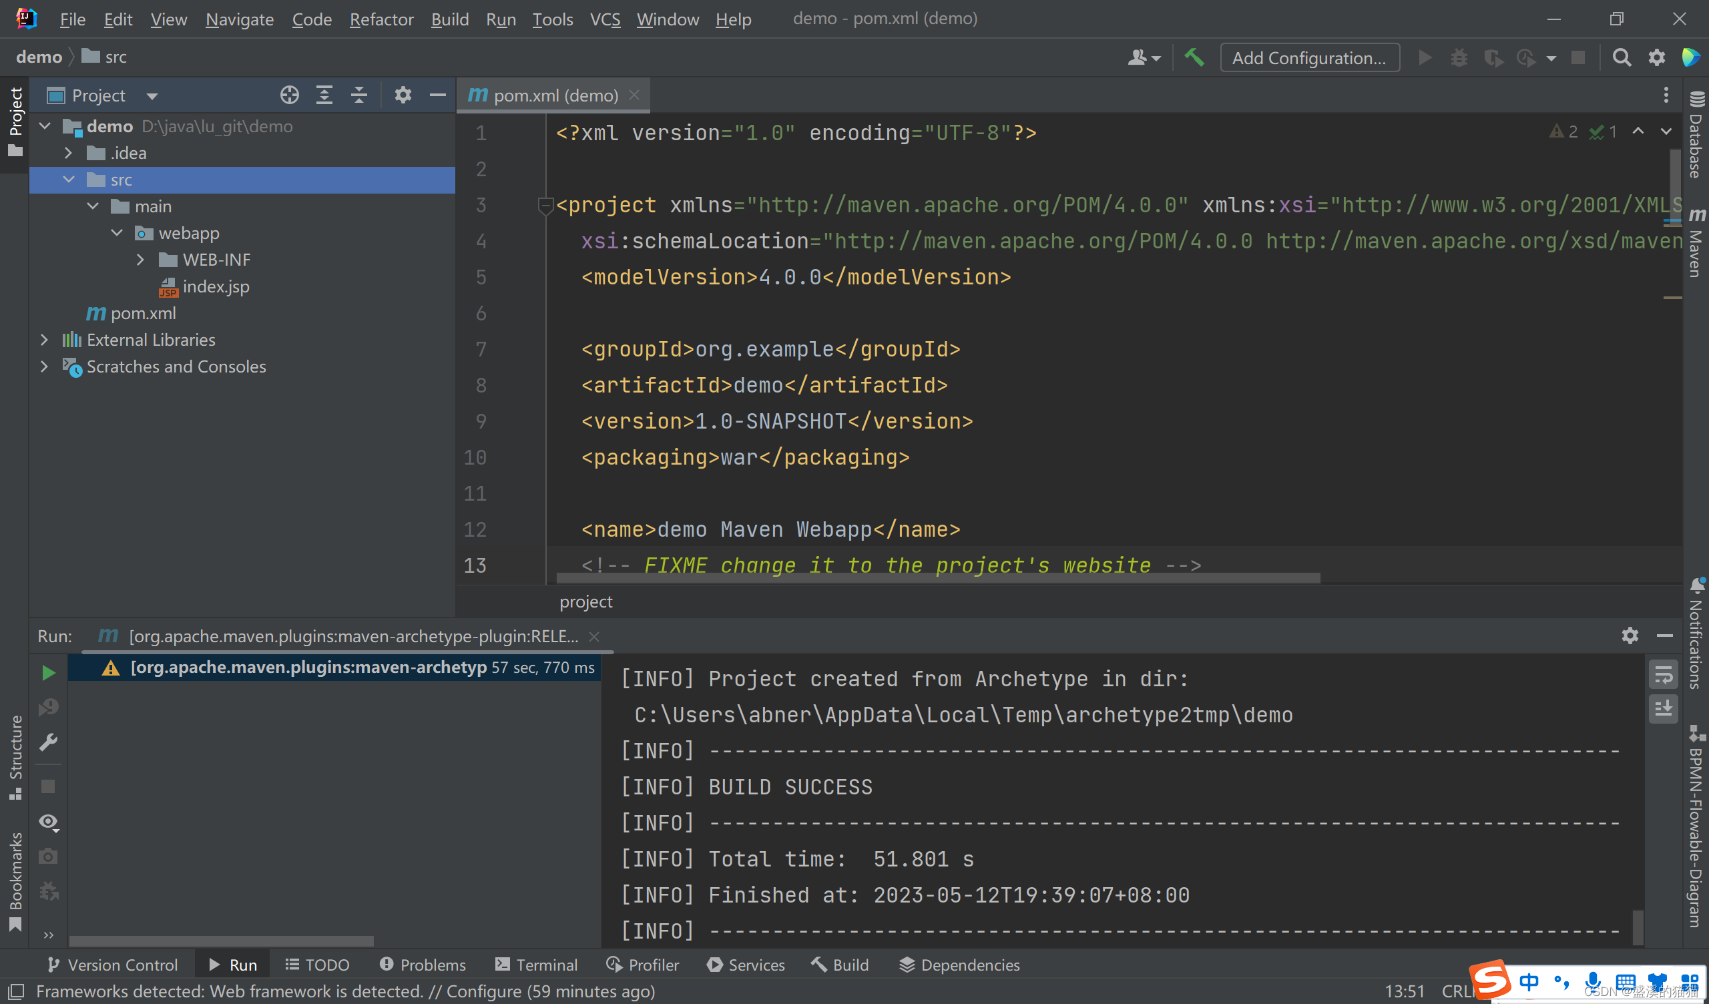Click the JetBrains Toolbox icon top right

point(1690,57)
